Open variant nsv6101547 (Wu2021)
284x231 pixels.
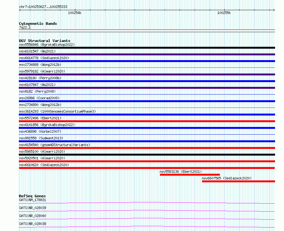point(37,51)
